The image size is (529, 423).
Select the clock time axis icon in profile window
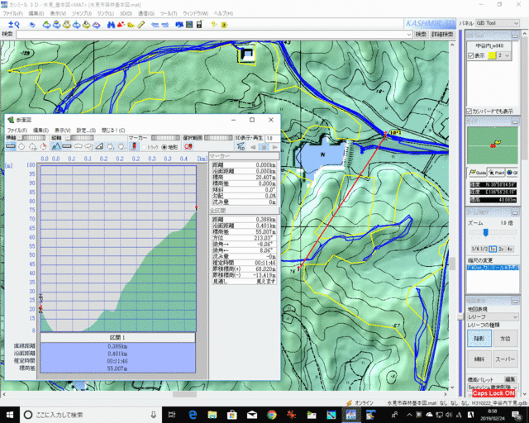point(21,146)
